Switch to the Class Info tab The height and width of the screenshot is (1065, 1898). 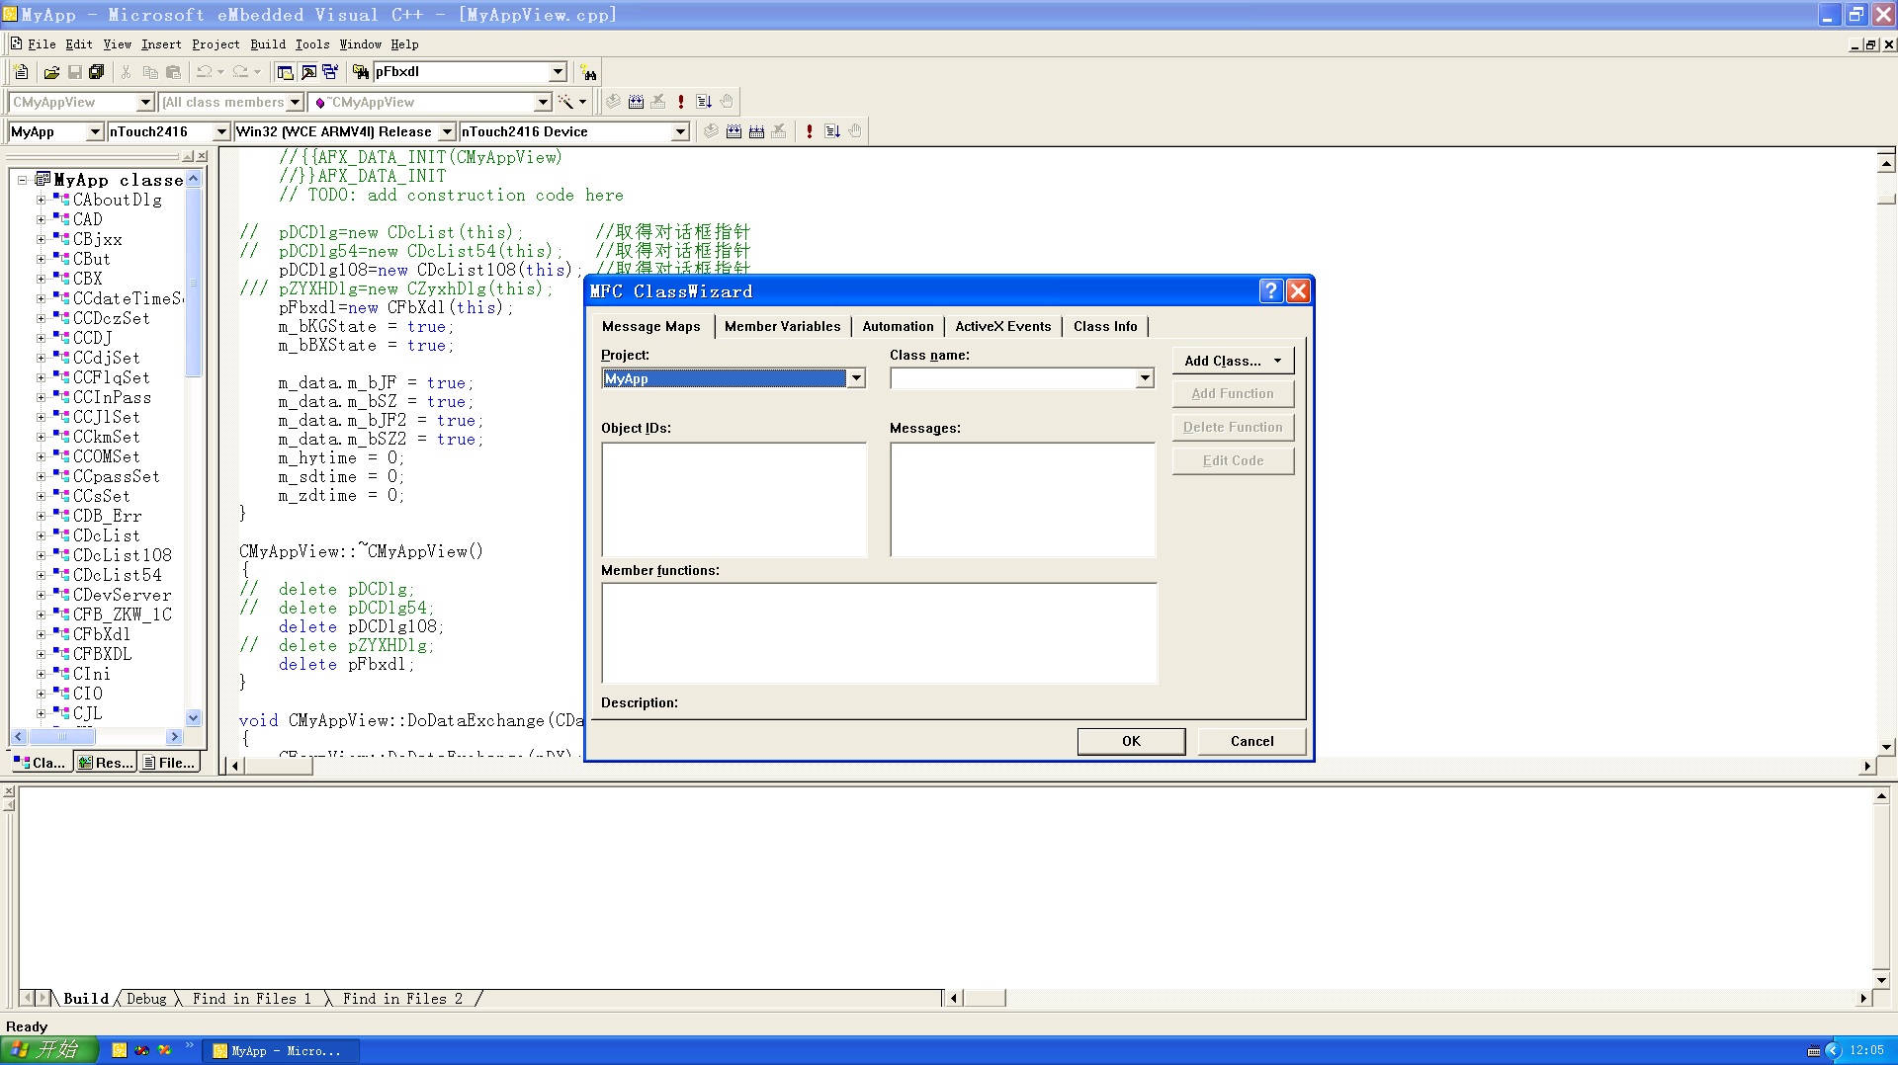pos(1105,327)
